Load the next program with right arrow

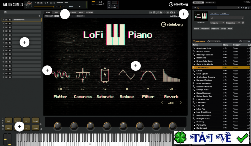(54, 3)
